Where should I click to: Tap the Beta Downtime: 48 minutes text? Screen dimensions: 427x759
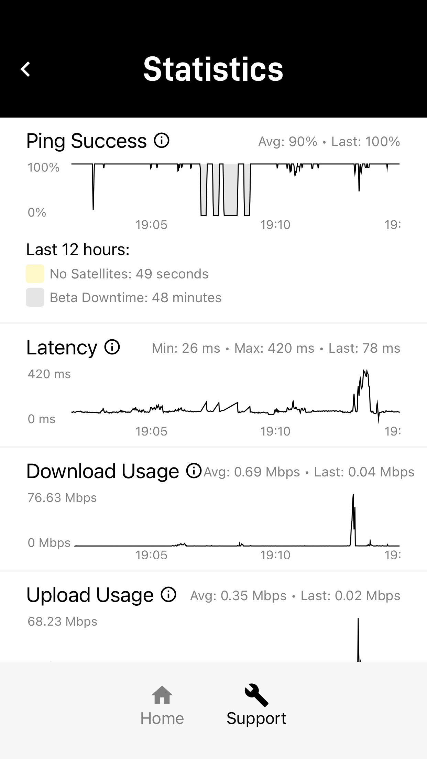[135, 298]
